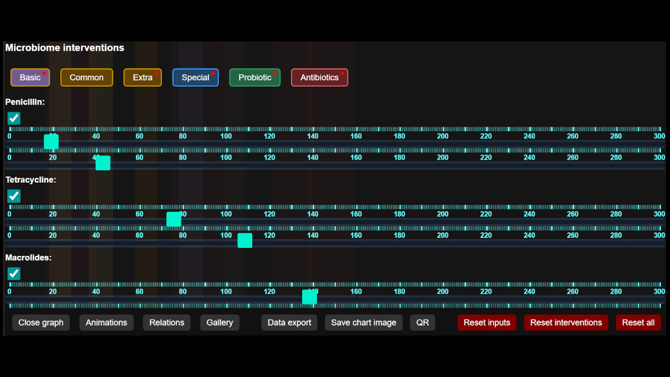The image size is (670, 377).
Task: Switch to the Probiotic tab
Action: click(255, 78)
